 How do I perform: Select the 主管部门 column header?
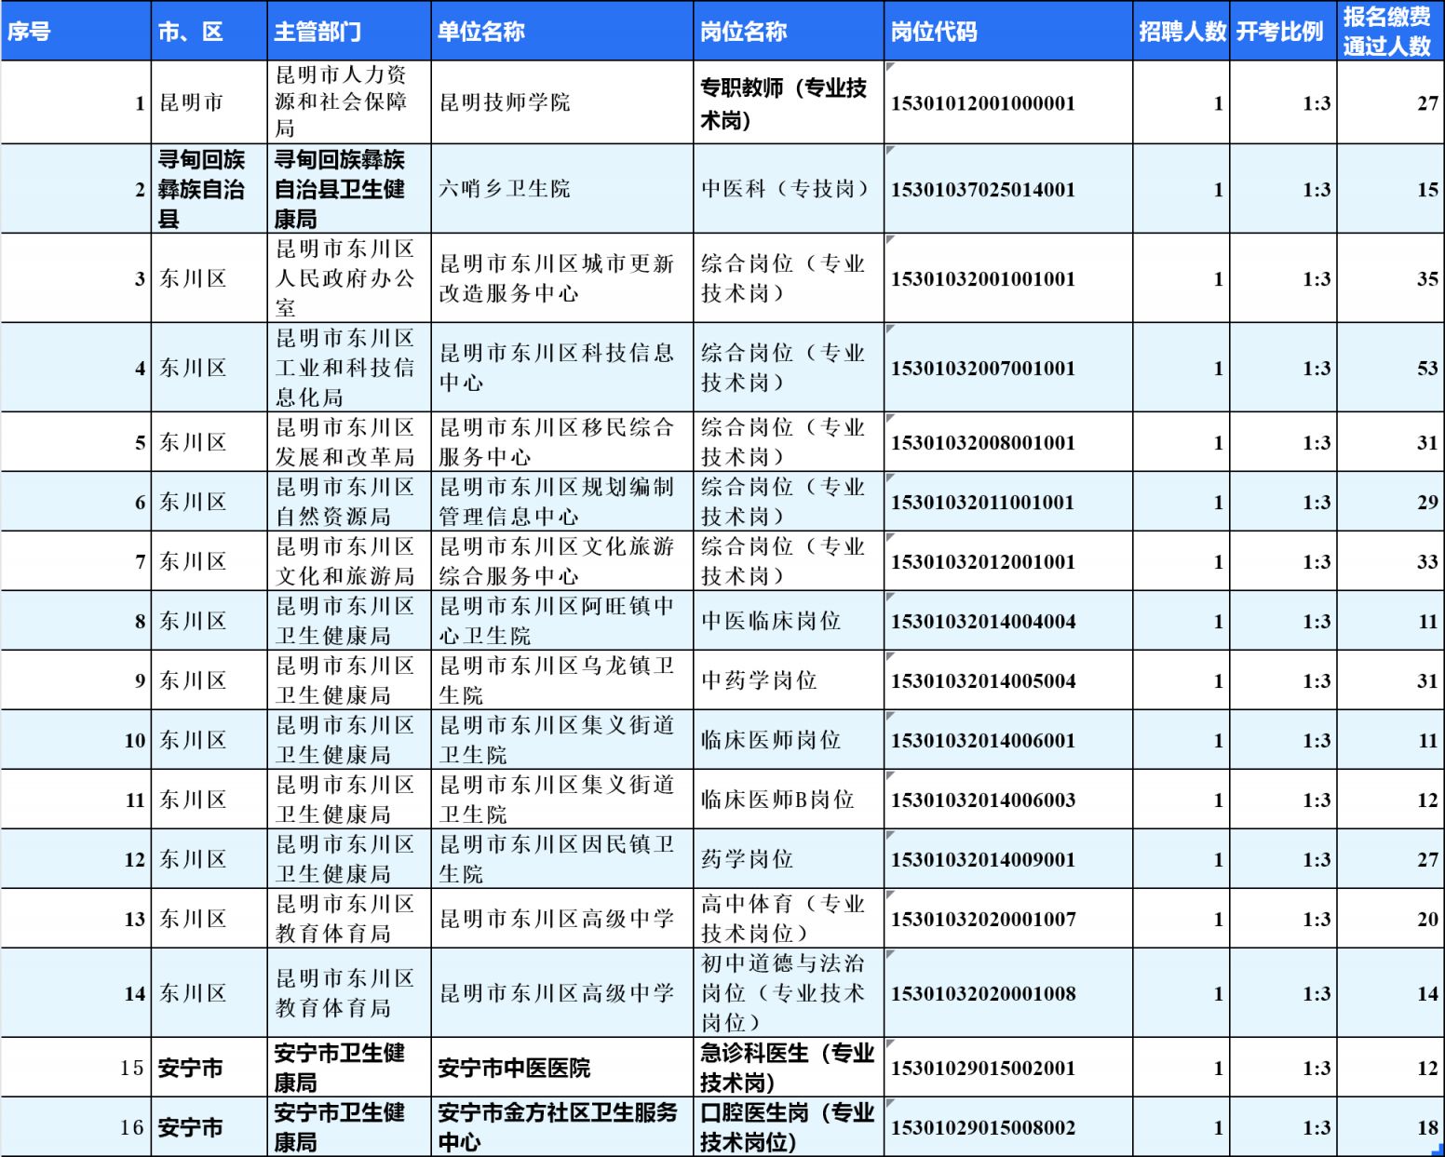point(349,31)
